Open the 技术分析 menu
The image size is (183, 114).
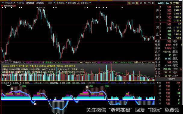coord(9,3)
